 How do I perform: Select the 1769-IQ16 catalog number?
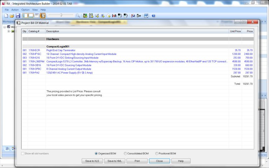(x=34, y=58)
